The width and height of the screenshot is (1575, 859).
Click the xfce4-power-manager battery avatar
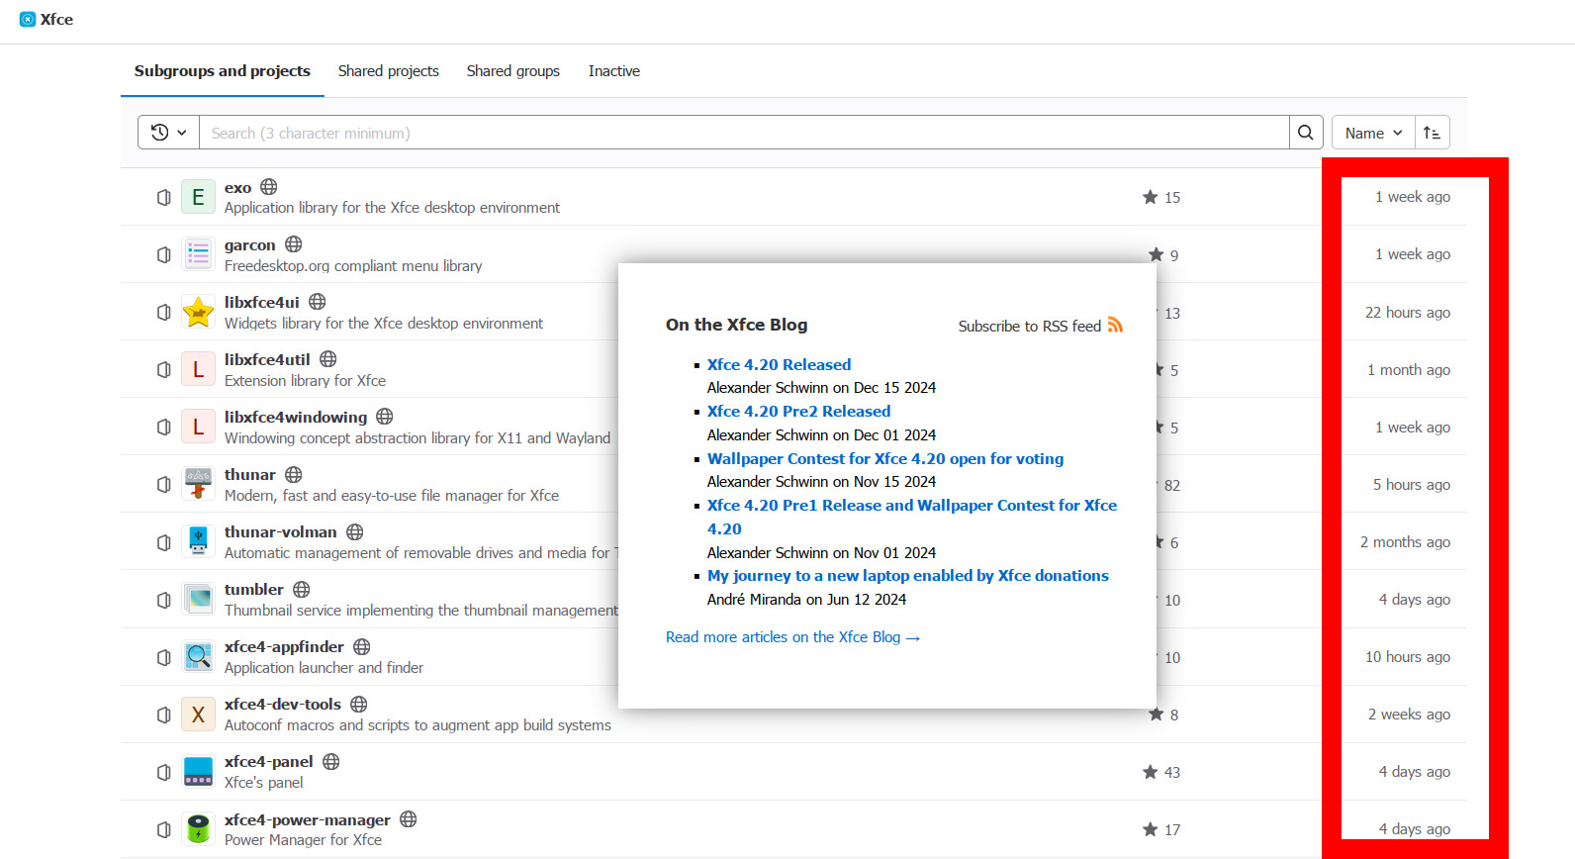click(198, 828)
